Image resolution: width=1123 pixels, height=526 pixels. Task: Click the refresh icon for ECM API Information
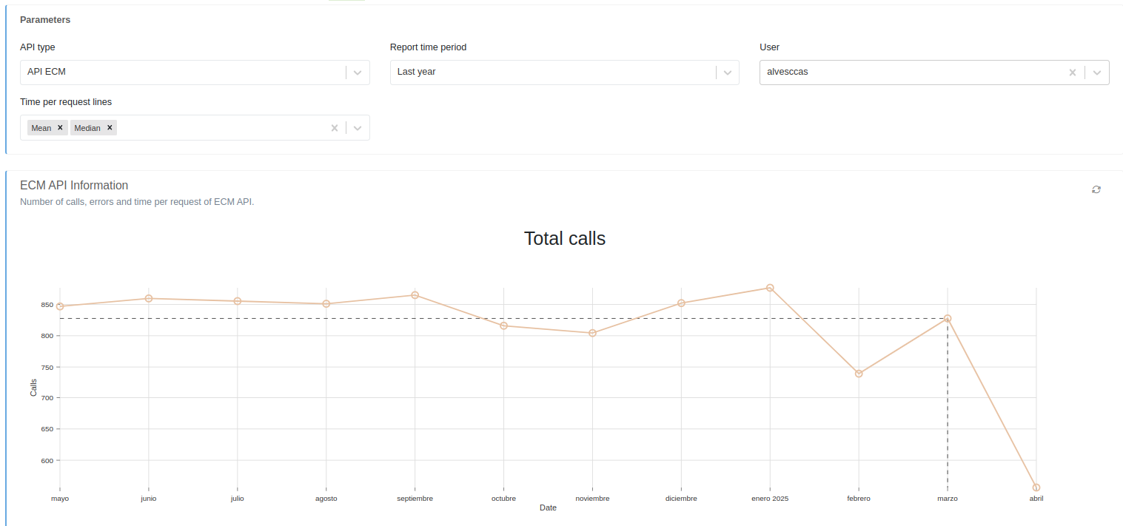[x=1096, y=189]
